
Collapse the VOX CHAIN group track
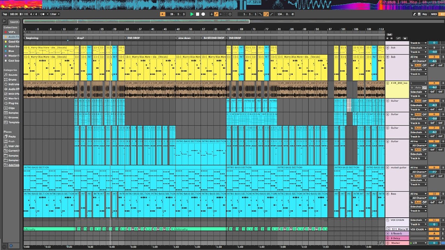pyautogui.click(x=388, y=220)
